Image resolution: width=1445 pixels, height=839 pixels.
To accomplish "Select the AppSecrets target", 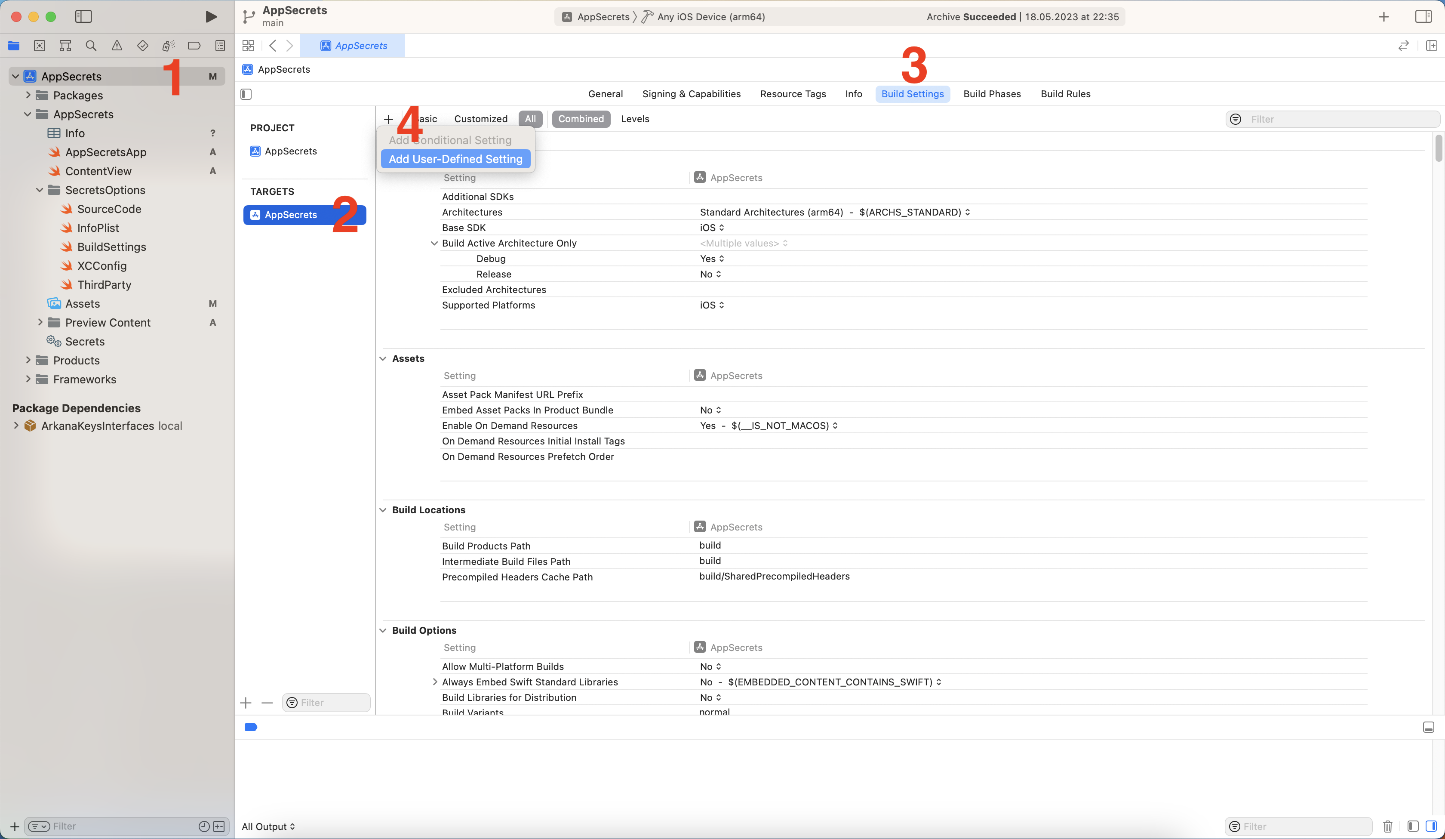I will pyautogui.click(x=304, y=215).
